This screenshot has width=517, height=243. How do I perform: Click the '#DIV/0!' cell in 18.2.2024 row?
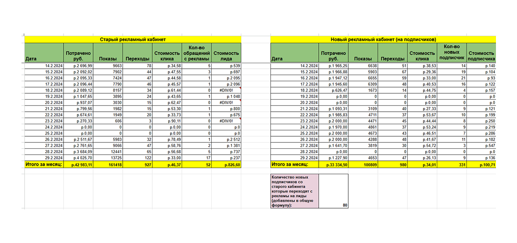(226, 90)
